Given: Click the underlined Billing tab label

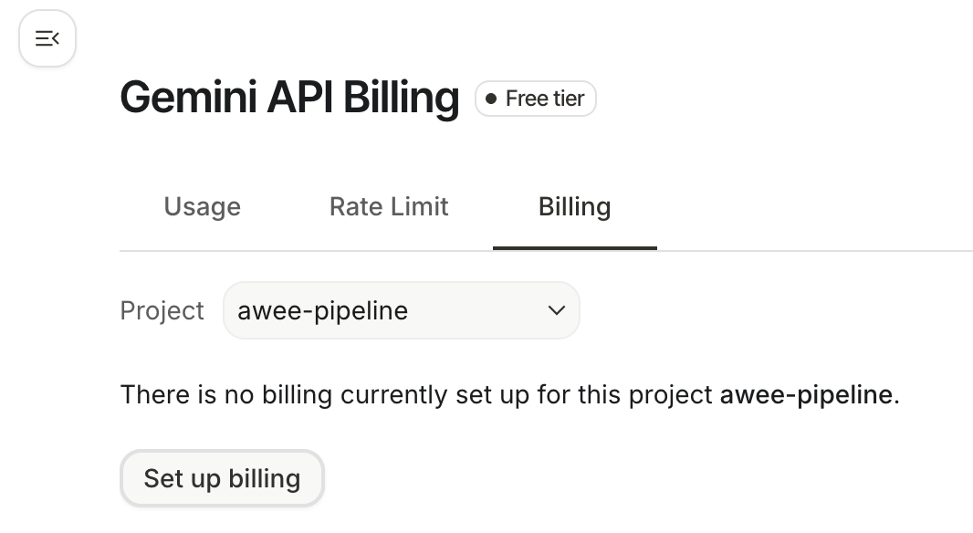Looking at the screenshot, I should [x=574, y=207].
